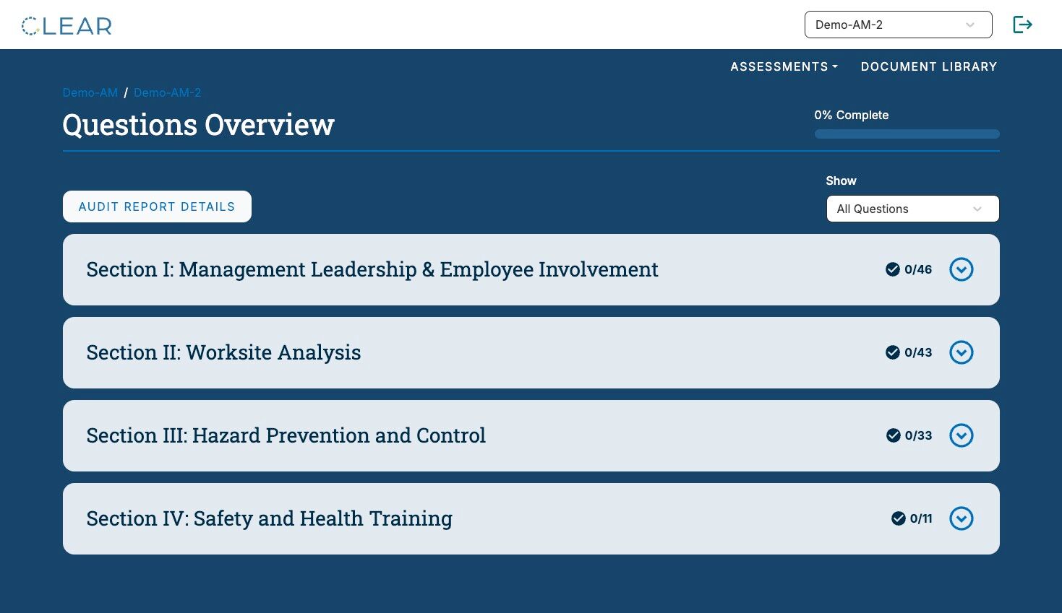1062x613 pixels.
Task: Click Section I completion checkmark icon
Action: (893, 269)
